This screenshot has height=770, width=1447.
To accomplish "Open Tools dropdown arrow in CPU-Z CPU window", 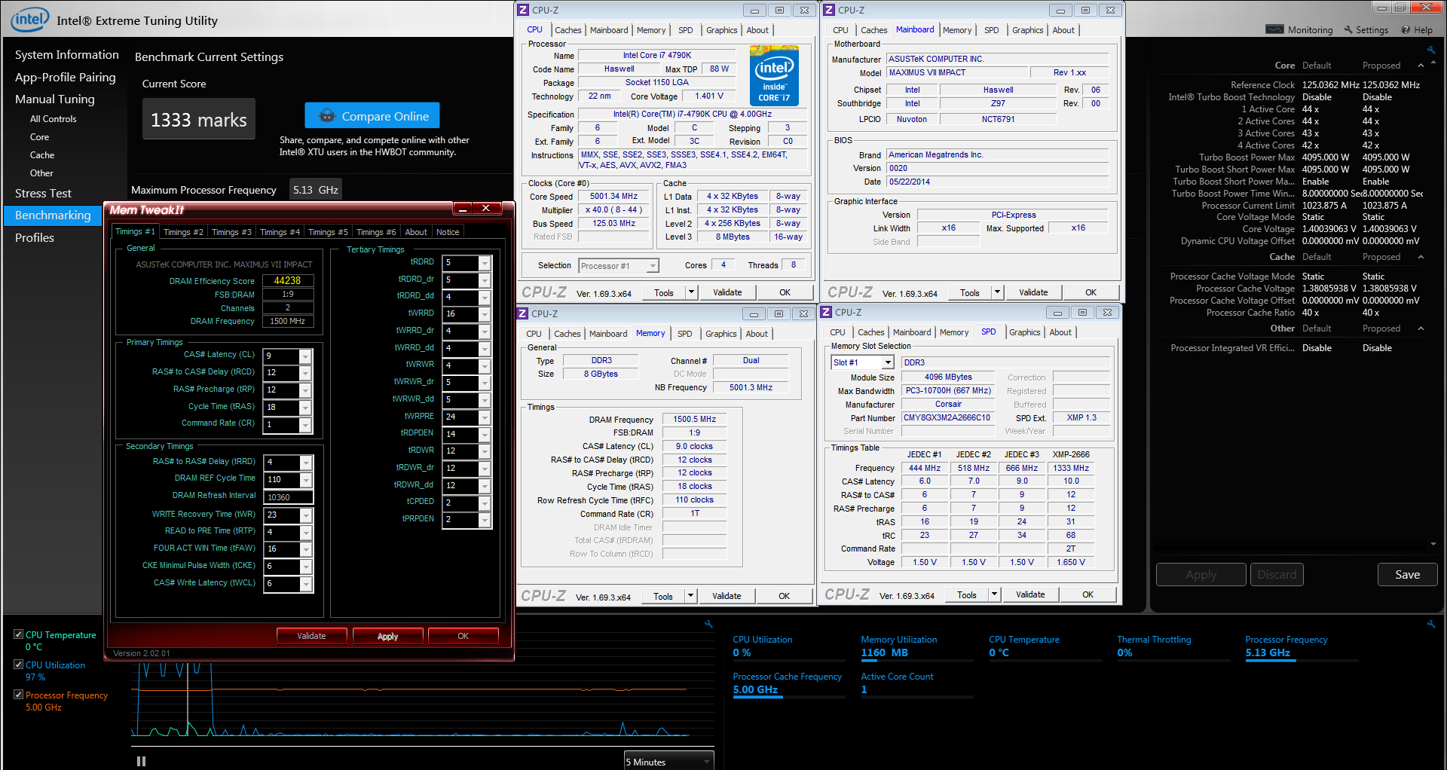I will (691, 292).
